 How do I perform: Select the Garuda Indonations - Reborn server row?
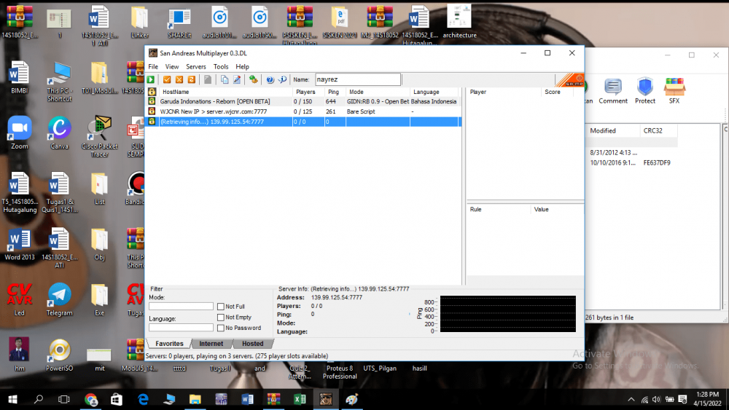pyautogui.click(x=303, y=101)
